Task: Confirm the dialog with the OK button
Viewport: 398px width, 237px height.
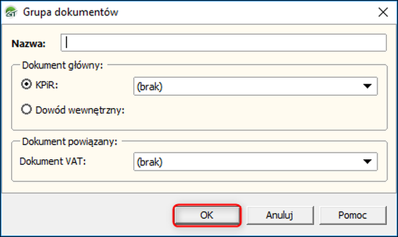Action: [207, 214]
